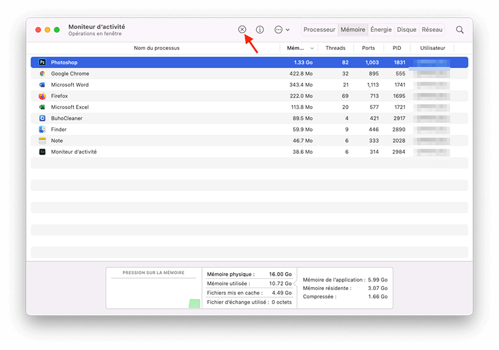
Task: Click Fichiers mis en cache 4.49 Go
Action: [x=282, y=293]
